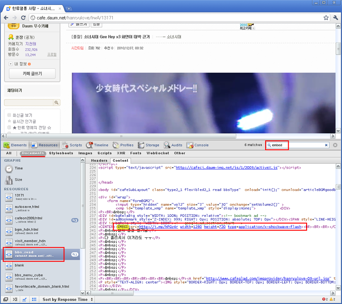
Task: Click the cafe search magnifier button
Action: pos(56,102)
